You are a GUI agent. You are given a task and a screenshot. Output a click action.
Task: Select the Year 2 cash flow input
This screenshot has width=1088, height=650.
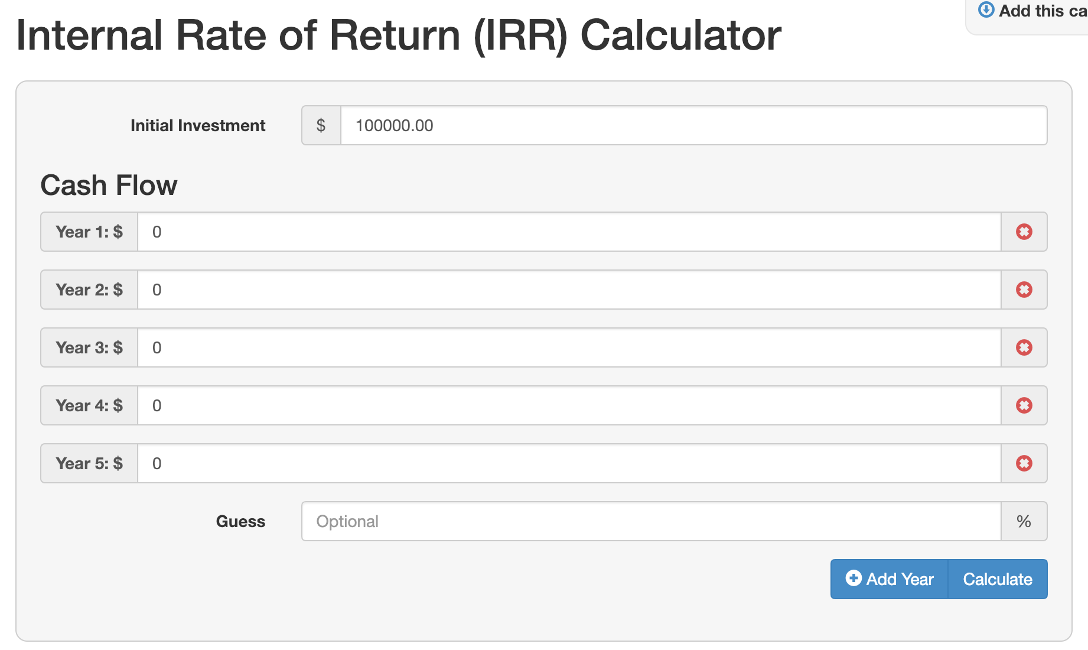coord(569,290)
